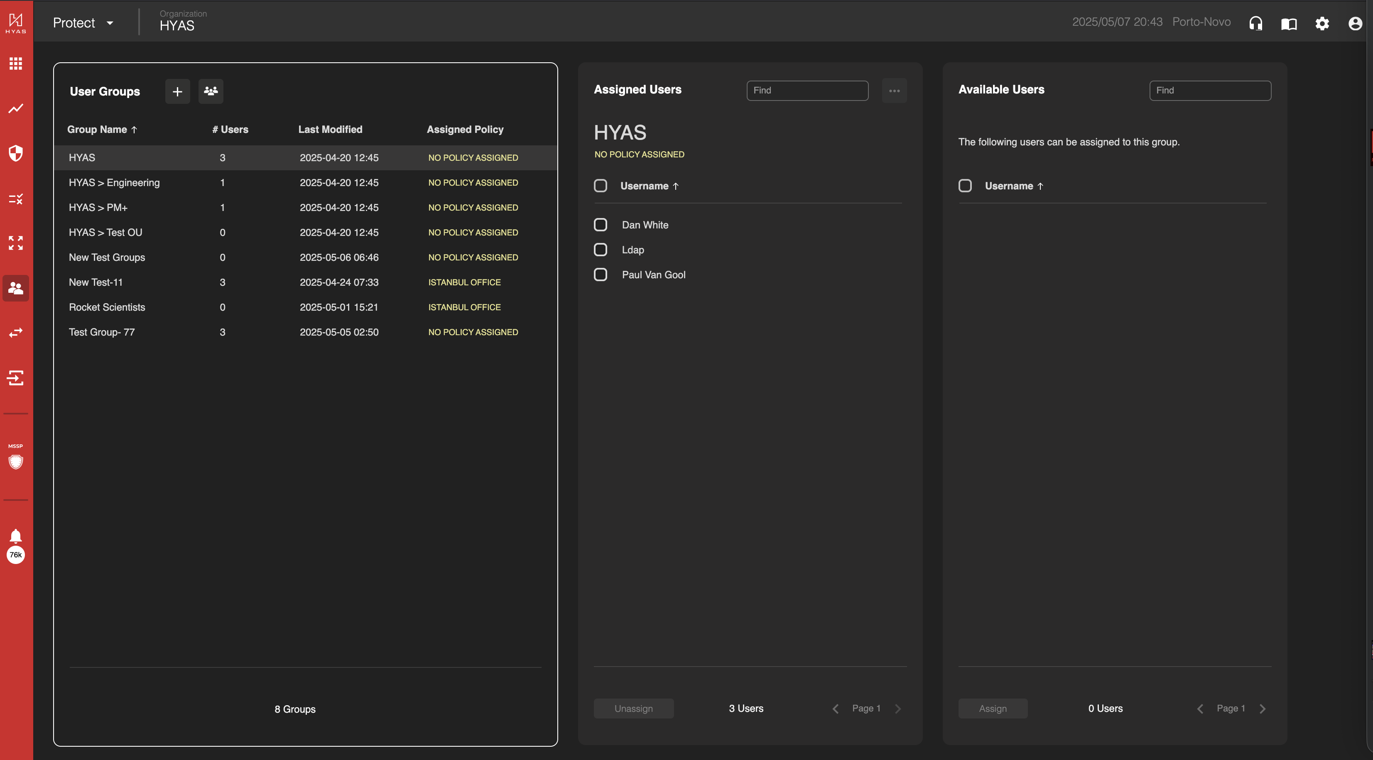Click the Available Users Find field

click(x=1210, y=91)
